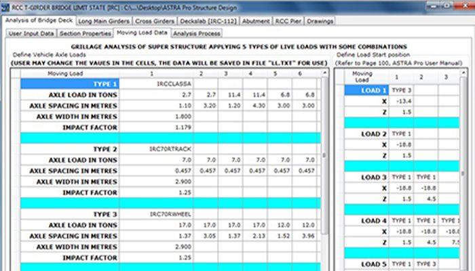Open the Analysis of Bridge Deck tab
Image resolution: width=475 pixels, height=271 pixels.
tap(39, 20)
